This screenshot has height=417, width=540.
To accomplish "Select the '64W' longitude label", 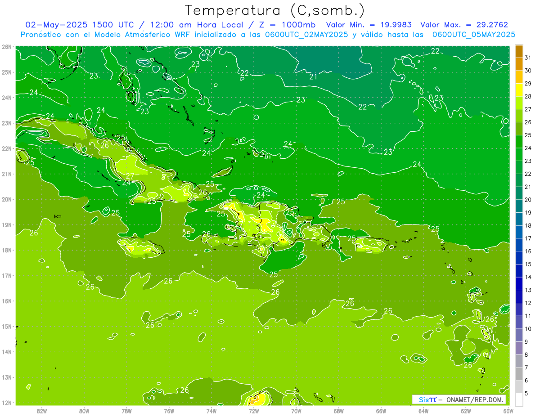I will (x=423, y=411).
